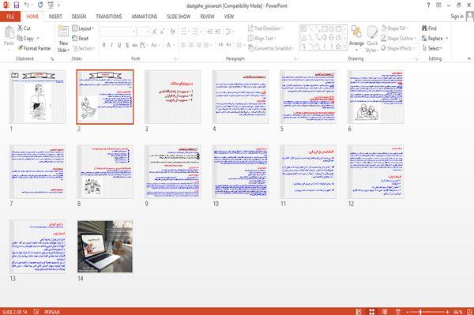
Task: Increase font size with large A icon
Action: 155,32
